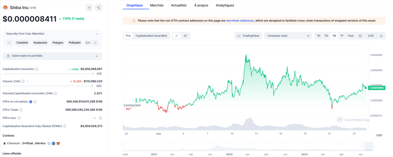Viewport: 393px width, 157px height.
Task: Click the share icon beside the star
Action: 98,8
